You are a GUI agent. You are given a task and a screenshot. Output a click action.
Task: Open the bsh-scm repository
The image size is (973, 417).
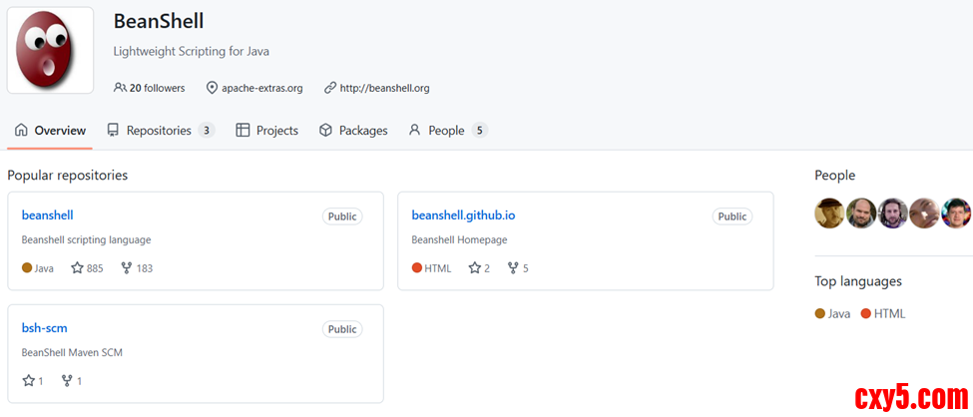tap(45, 328)
